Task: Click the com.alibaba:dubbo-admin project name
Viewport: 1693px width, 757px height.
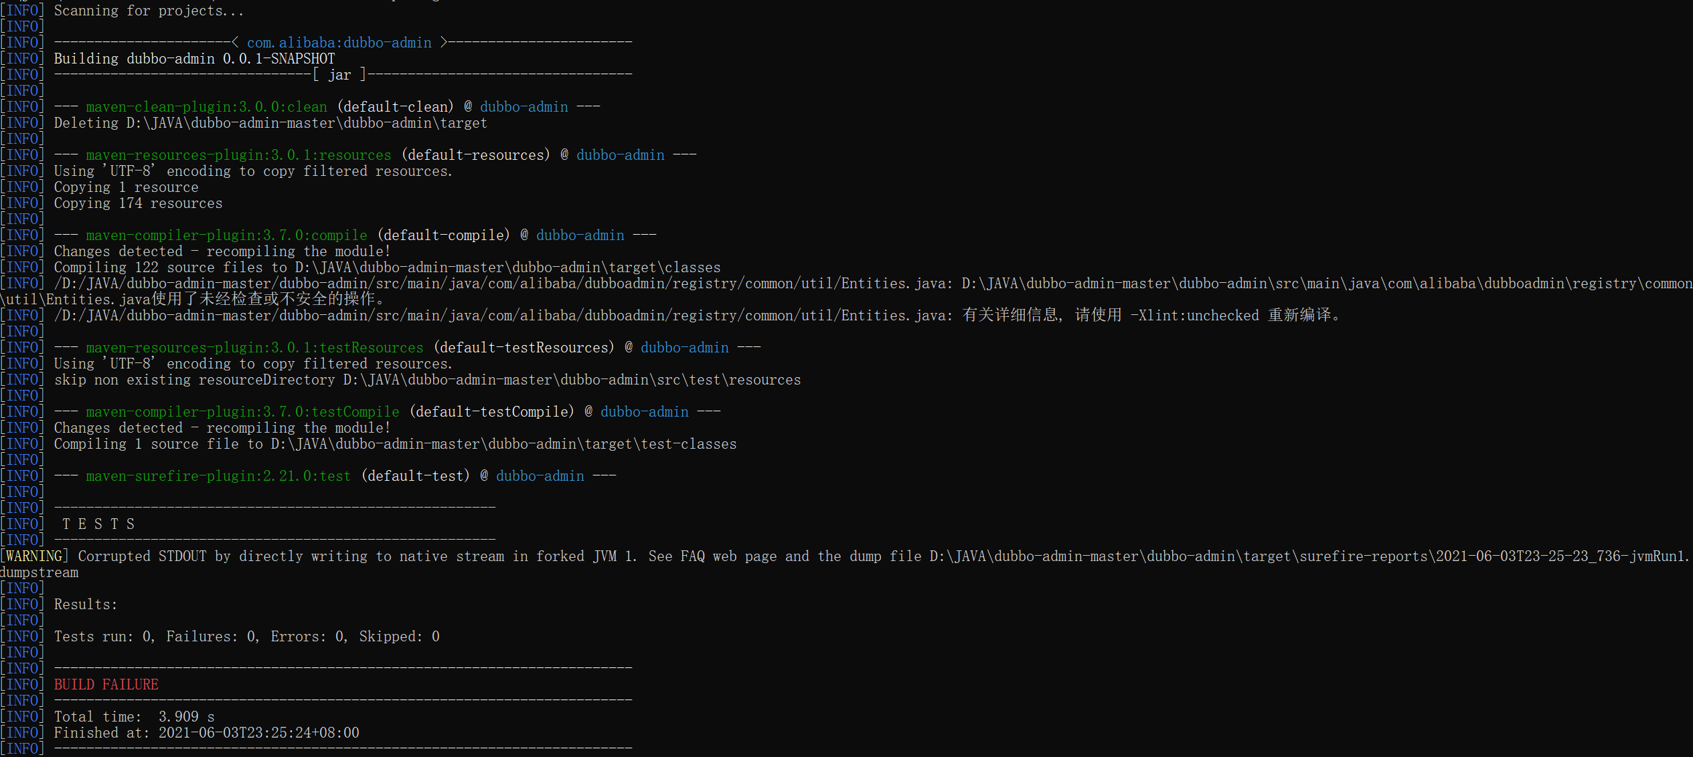Action: point(339,43)
